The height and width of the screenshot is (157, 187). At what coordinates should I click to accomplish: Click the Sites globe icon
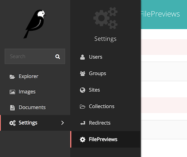82,90
